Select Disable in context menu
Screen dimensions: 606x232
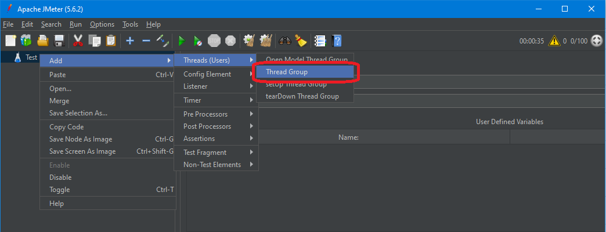tap(108, 177)
